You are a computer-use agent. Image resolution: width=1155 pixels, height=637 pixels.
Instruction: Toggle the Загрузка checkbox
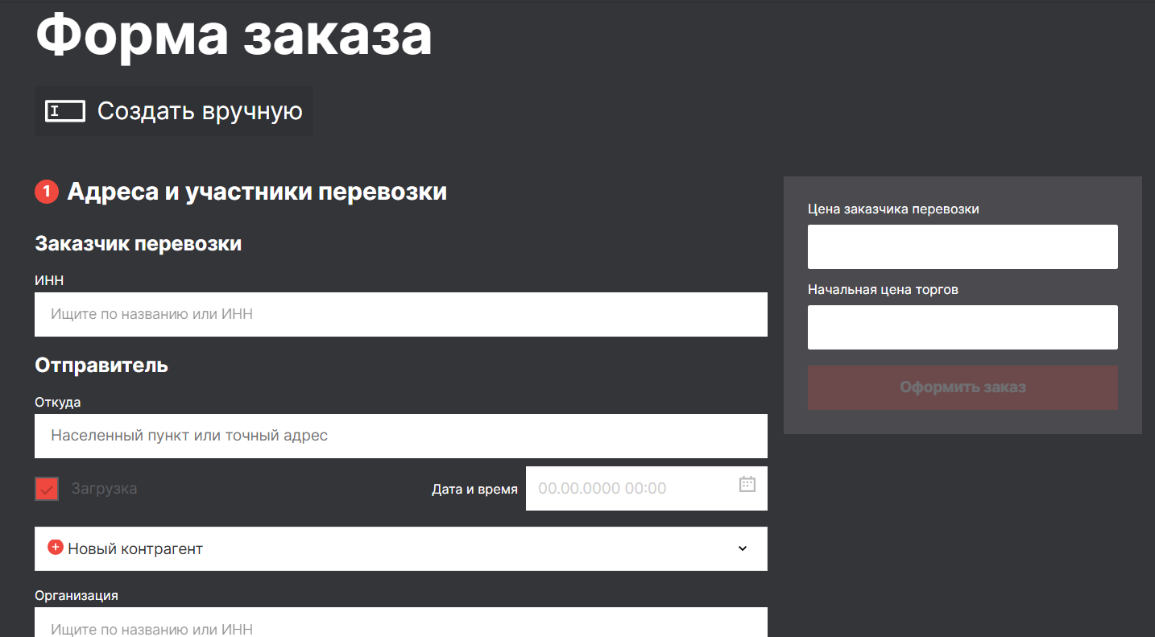coord(47,489)
